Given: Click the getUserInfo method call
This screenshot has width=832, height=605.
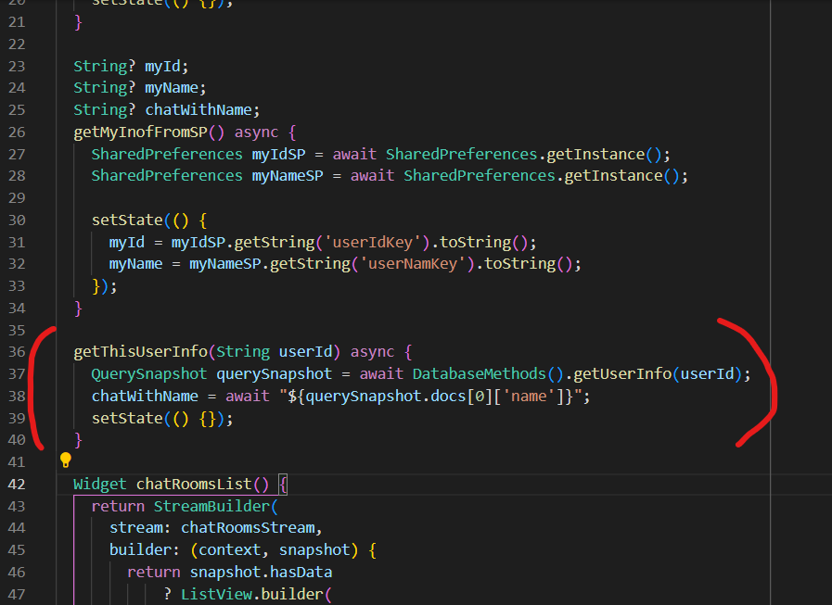Looking at the screenshot, I should tap(622, 374).
